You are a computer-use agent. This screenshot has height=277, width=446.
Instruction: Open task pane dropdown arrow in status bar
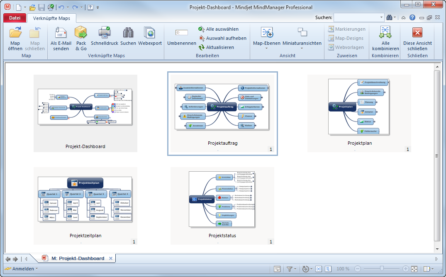432,269
